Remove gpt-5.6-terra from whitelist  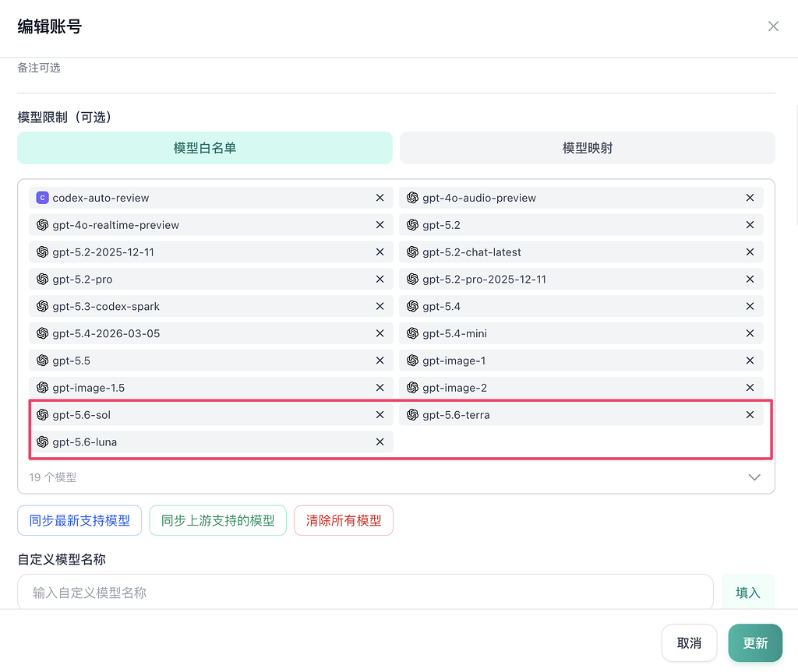click(750, 414)
